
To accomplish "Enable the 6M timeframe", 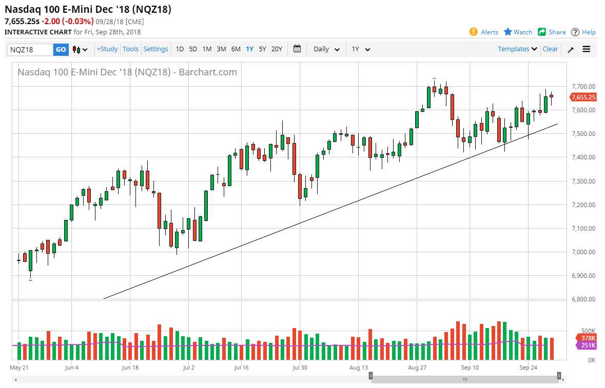I will [236, 49].
